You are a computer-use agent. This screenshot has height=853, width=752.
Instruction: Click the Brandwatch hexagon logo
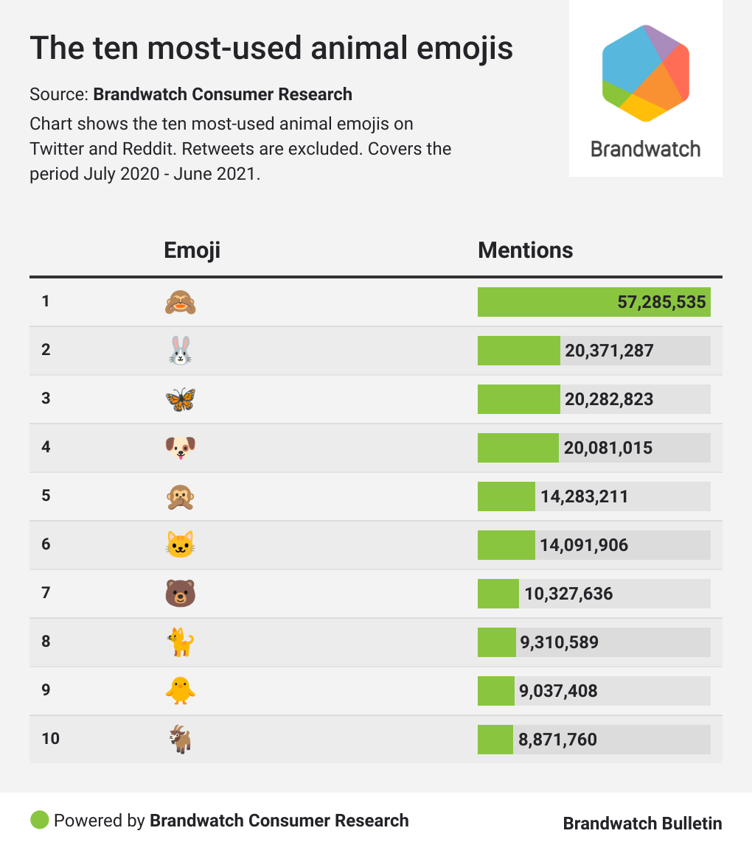[646, 73]
